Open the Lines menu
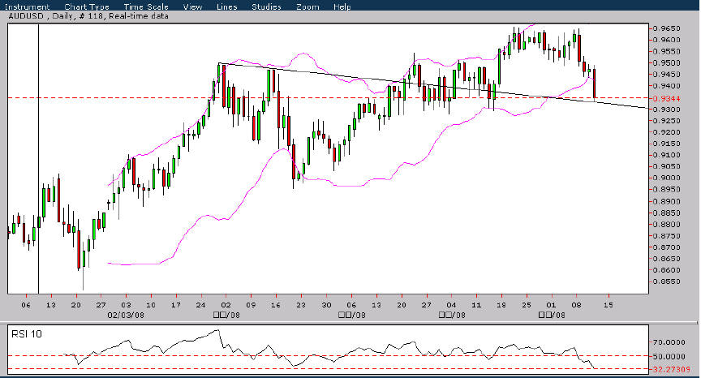 click(226, 6)
